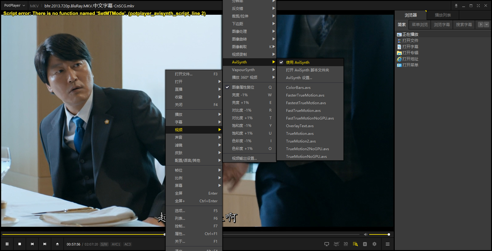Expand the 字幕 submenu
The image size is (492, 251).
tap(194, 122)
